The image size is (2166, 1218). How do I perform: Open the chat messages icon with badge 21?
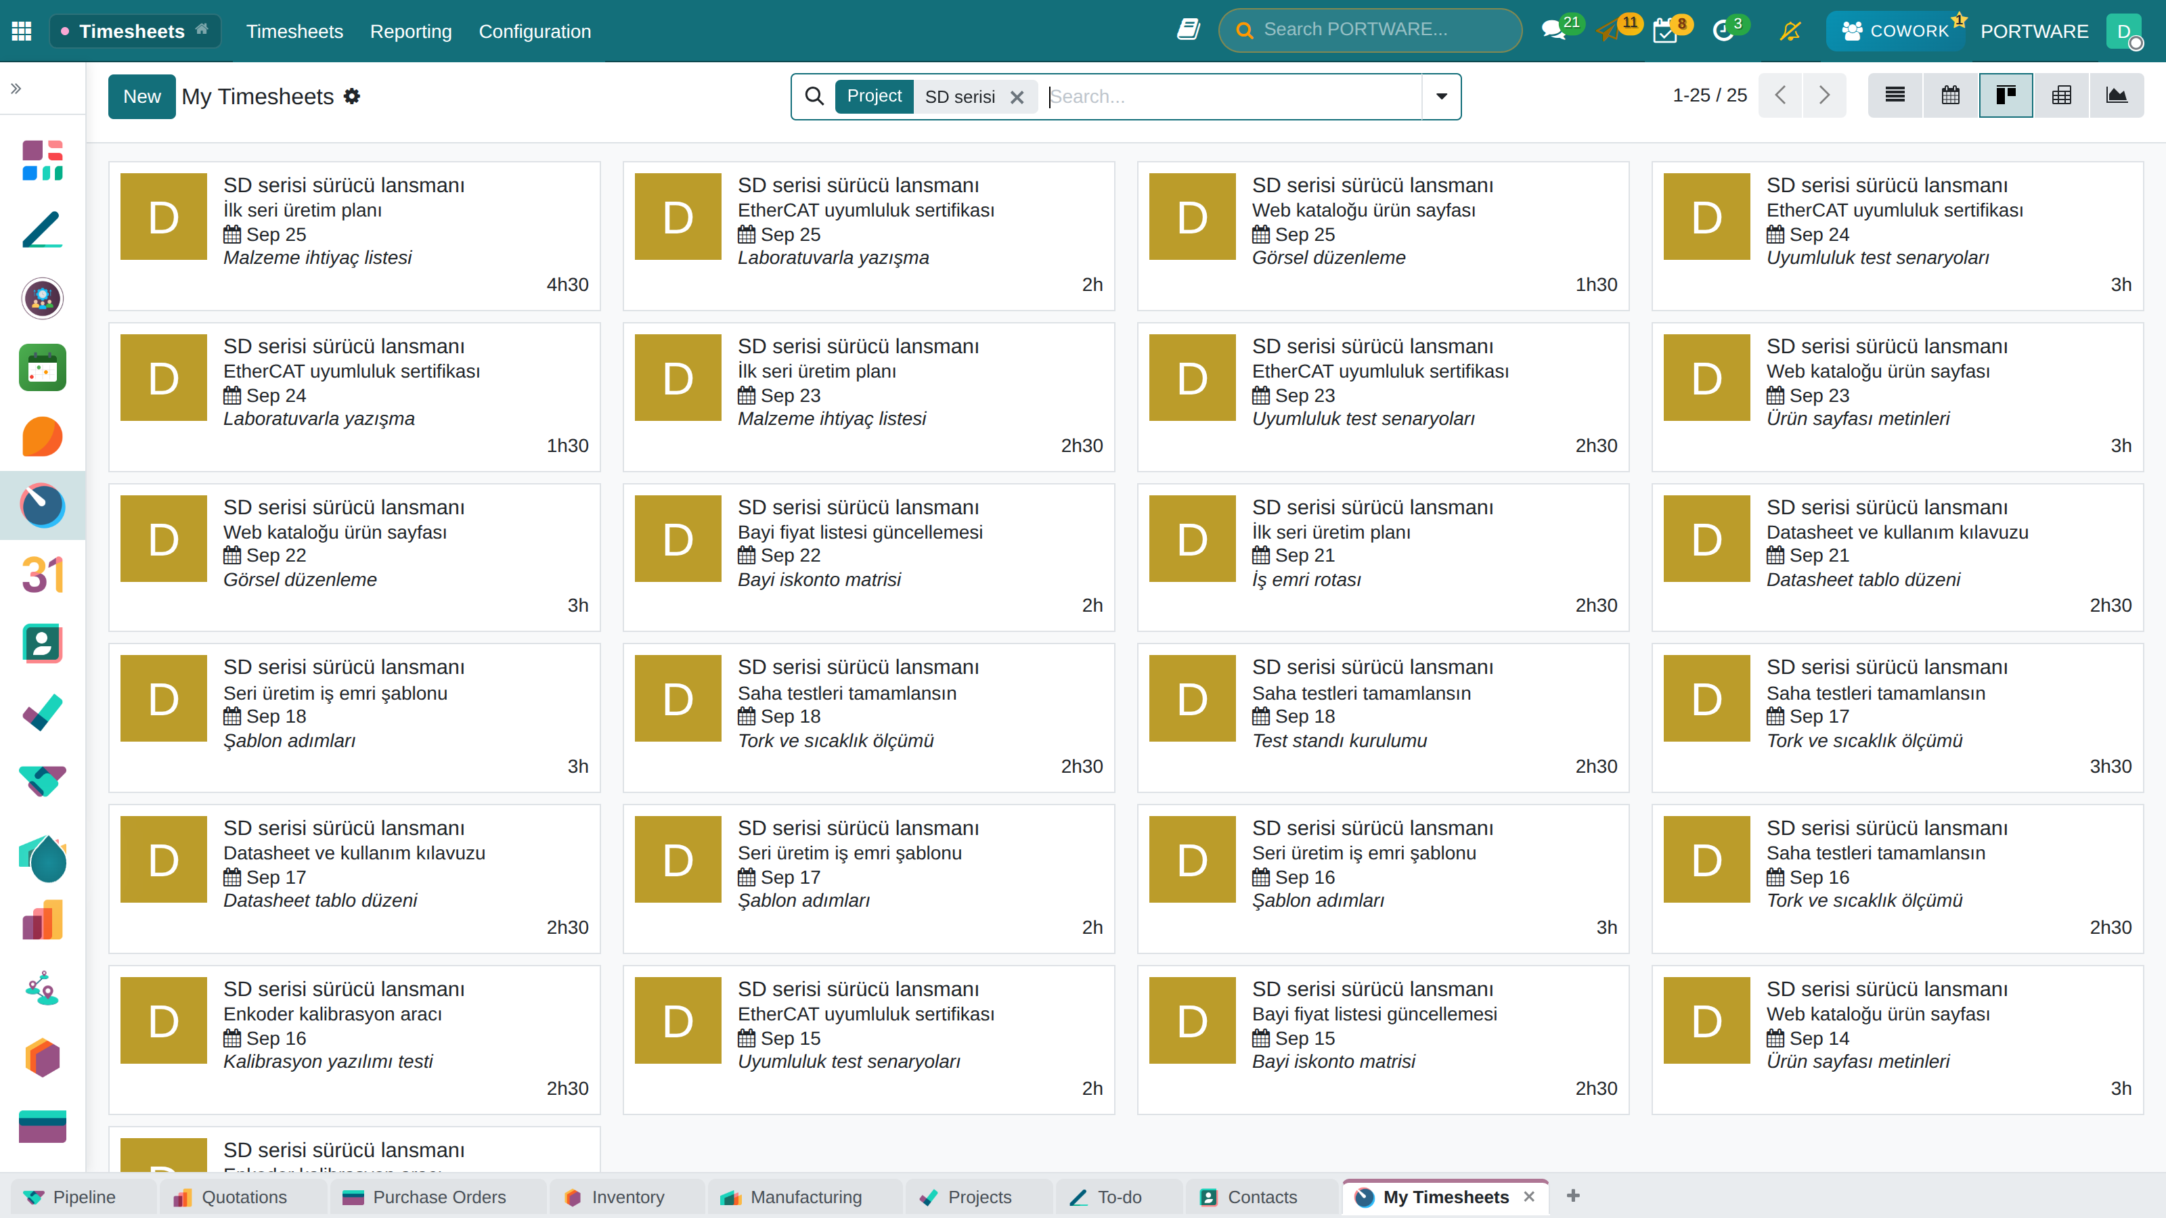pos(1554,31)
